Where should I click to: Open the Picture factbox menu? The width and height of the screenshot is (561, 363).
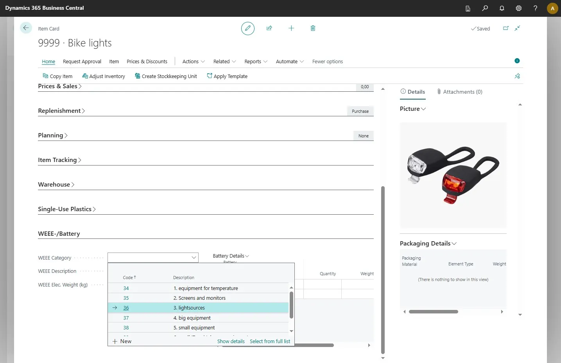pyautogui.click(x=413, y=109)
